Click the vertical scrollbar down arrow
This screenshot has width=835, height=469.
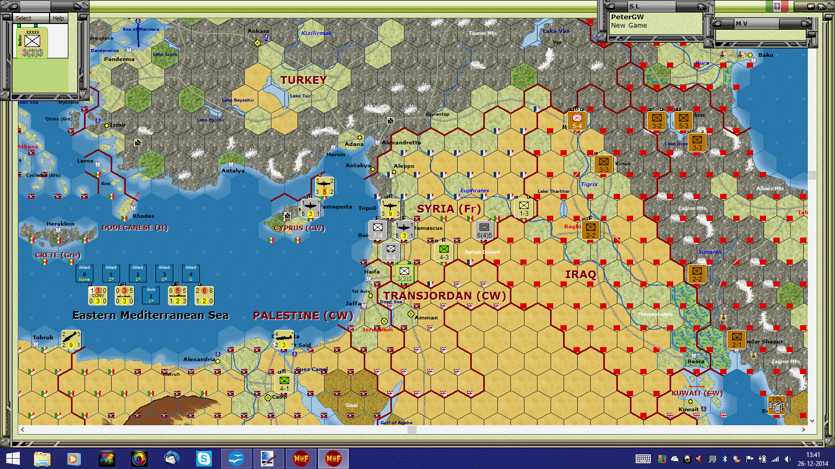point(812,421)
